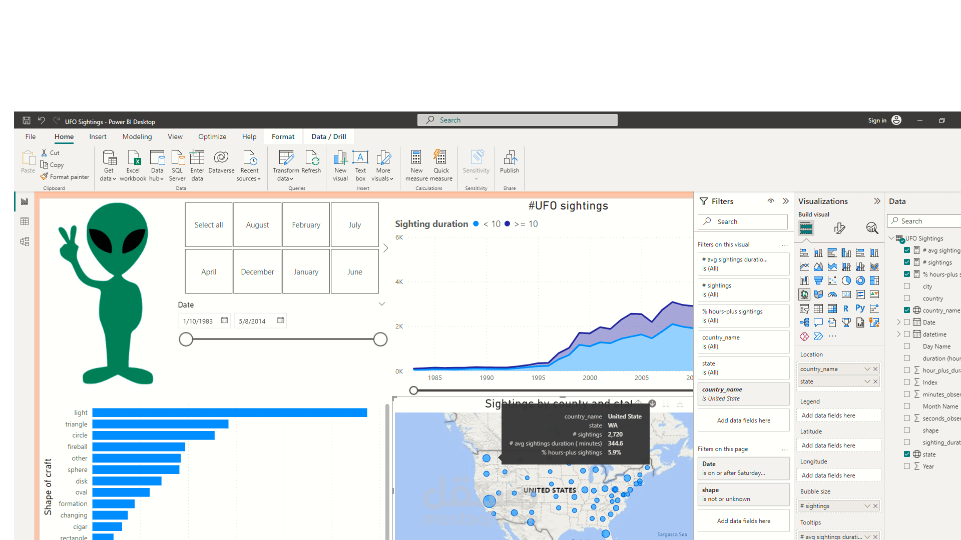
Task: Click the Enter data icon
Action: 197,165
